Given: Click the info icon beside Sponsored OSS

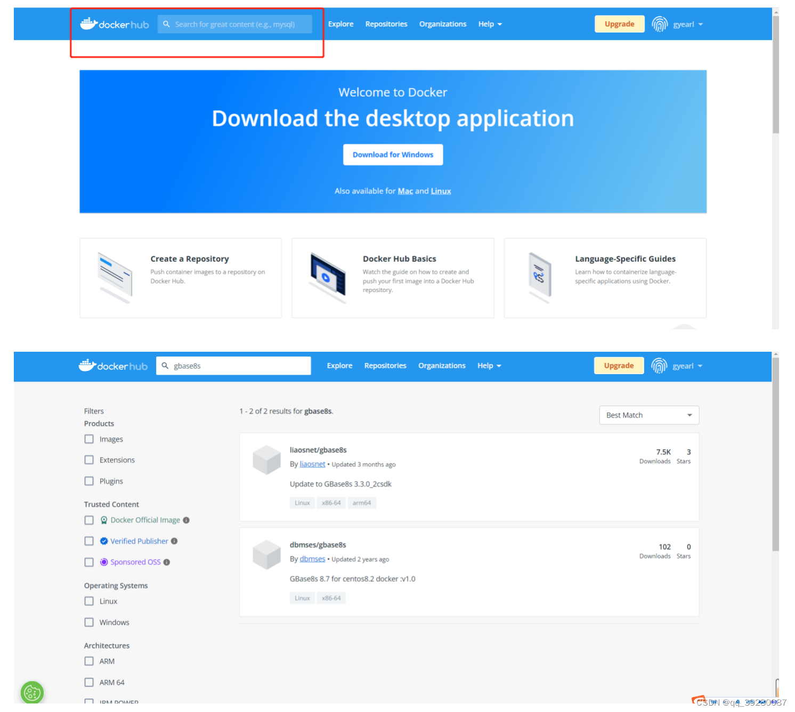Looking at the screenshot, I should point(167,562).
